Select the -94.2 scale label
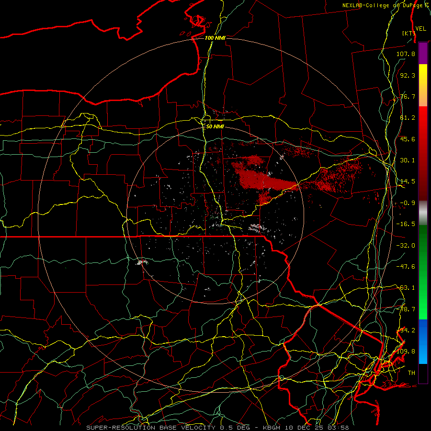The image size is (431, 431). (x=406, y=330)
